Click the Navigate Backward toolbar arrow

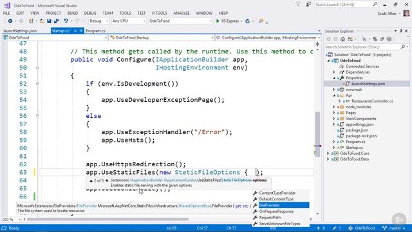(x=10, y=21)
